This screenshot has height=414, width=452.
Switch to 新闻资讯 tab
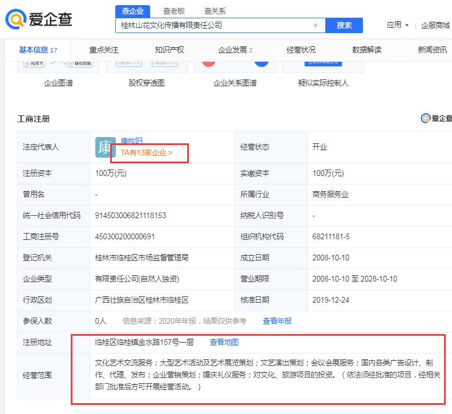click(x=433, y=50)
